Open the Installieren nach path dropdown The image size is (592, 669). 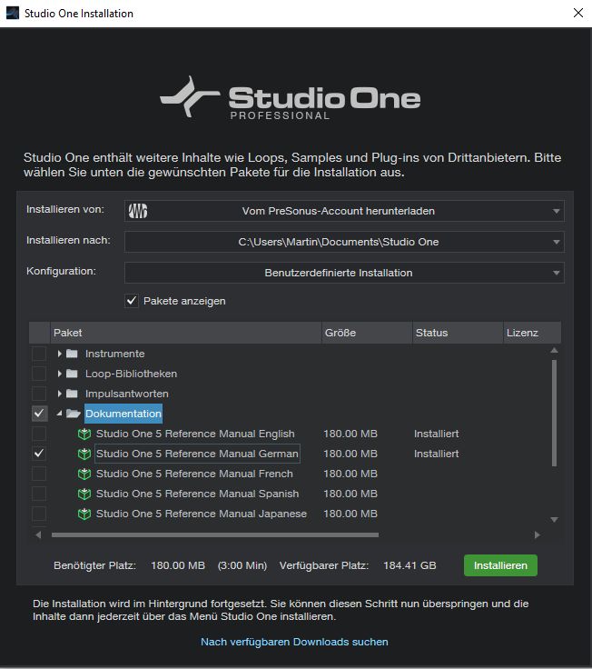point(344,242)
